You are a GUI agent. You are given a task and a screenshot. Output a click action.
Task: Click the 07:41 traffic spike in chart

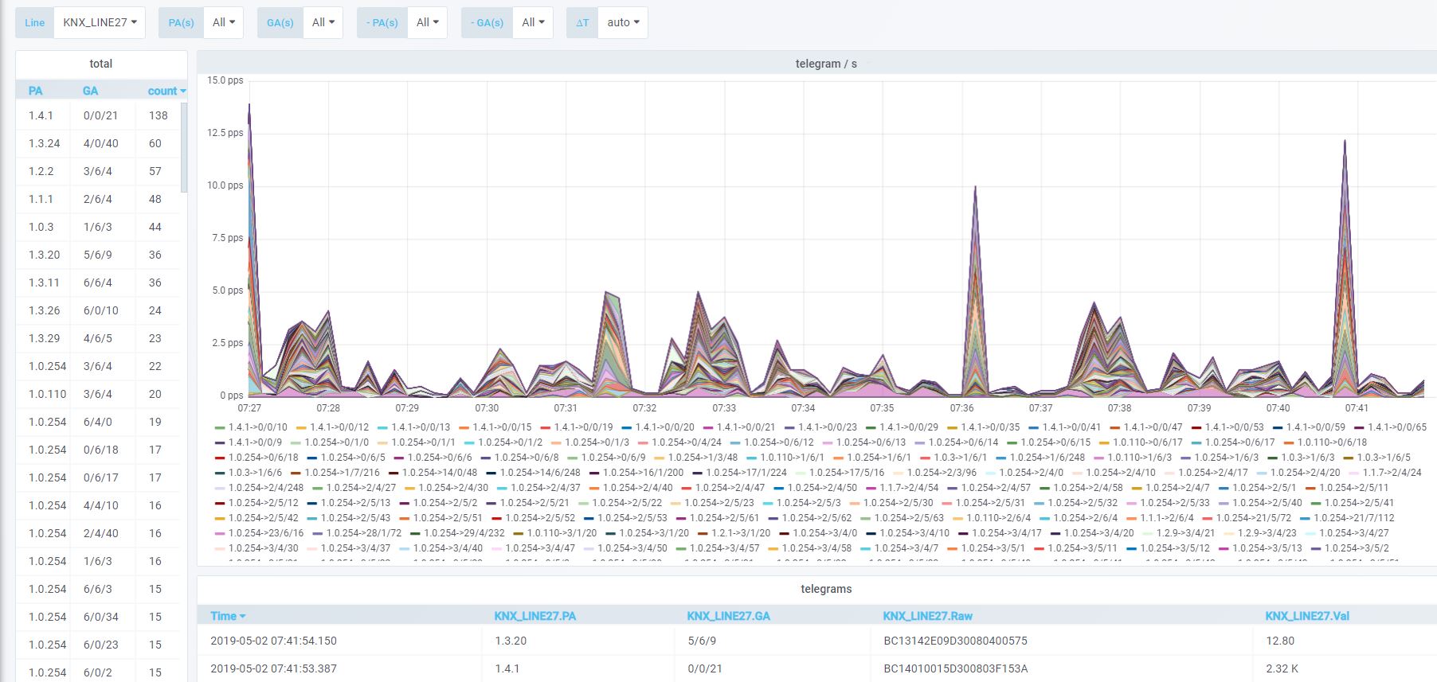(x=1345, y=267)
